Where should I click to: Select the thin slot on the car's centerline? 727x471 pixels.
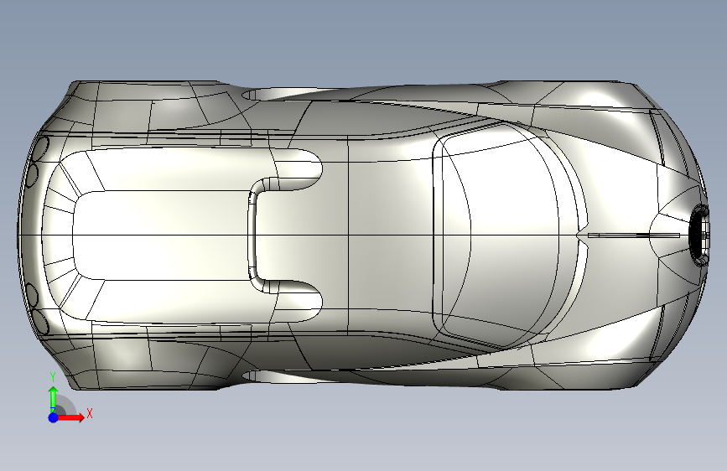pos(634,235)
